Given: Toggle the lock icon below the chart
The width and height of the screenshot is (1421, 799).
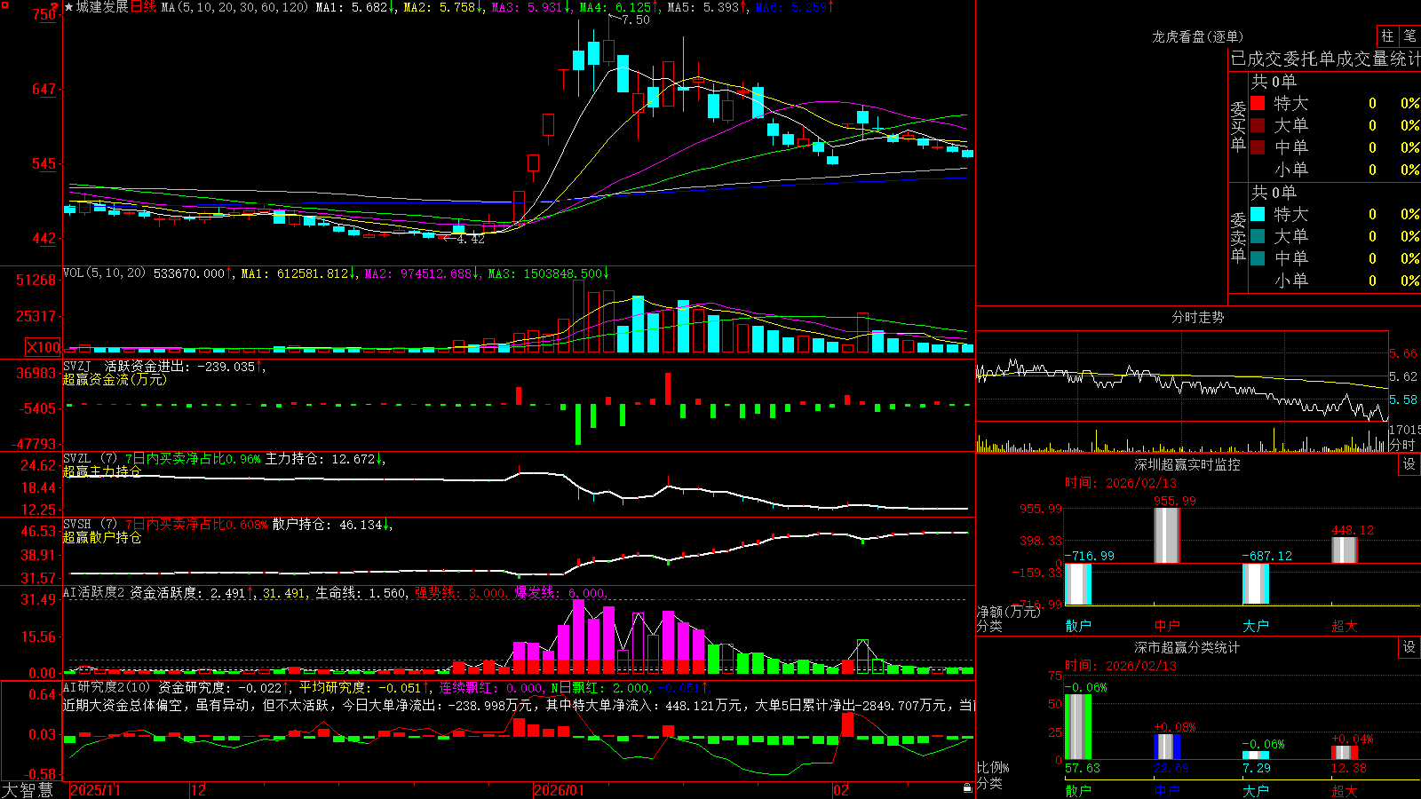Looking at the screenshot, I should pyautogui.click(x=967, y=788).
